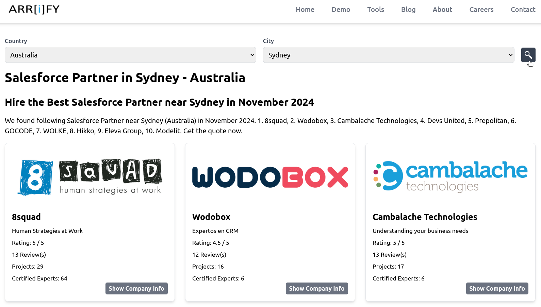
Task: Go to the Careers page
Action: point(481,10)
